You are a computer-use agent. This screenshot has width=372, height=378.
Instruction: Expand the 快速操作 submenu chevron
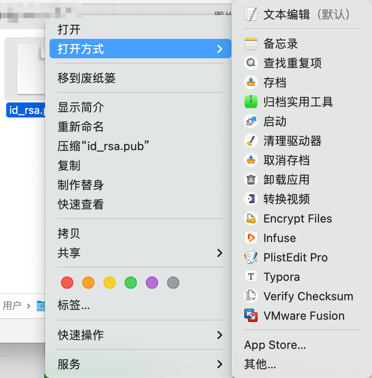220,335
